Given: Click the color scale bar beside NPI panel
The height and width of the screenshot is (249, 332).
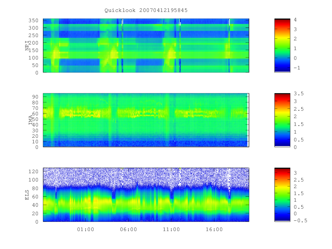Looking at the screenshot, I should pos(282,45).
